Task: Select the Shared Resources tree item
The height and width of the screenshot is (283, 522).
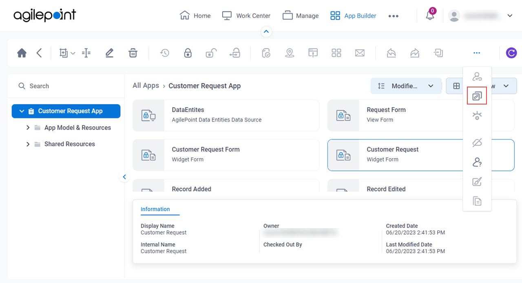Action: [70, 144]
